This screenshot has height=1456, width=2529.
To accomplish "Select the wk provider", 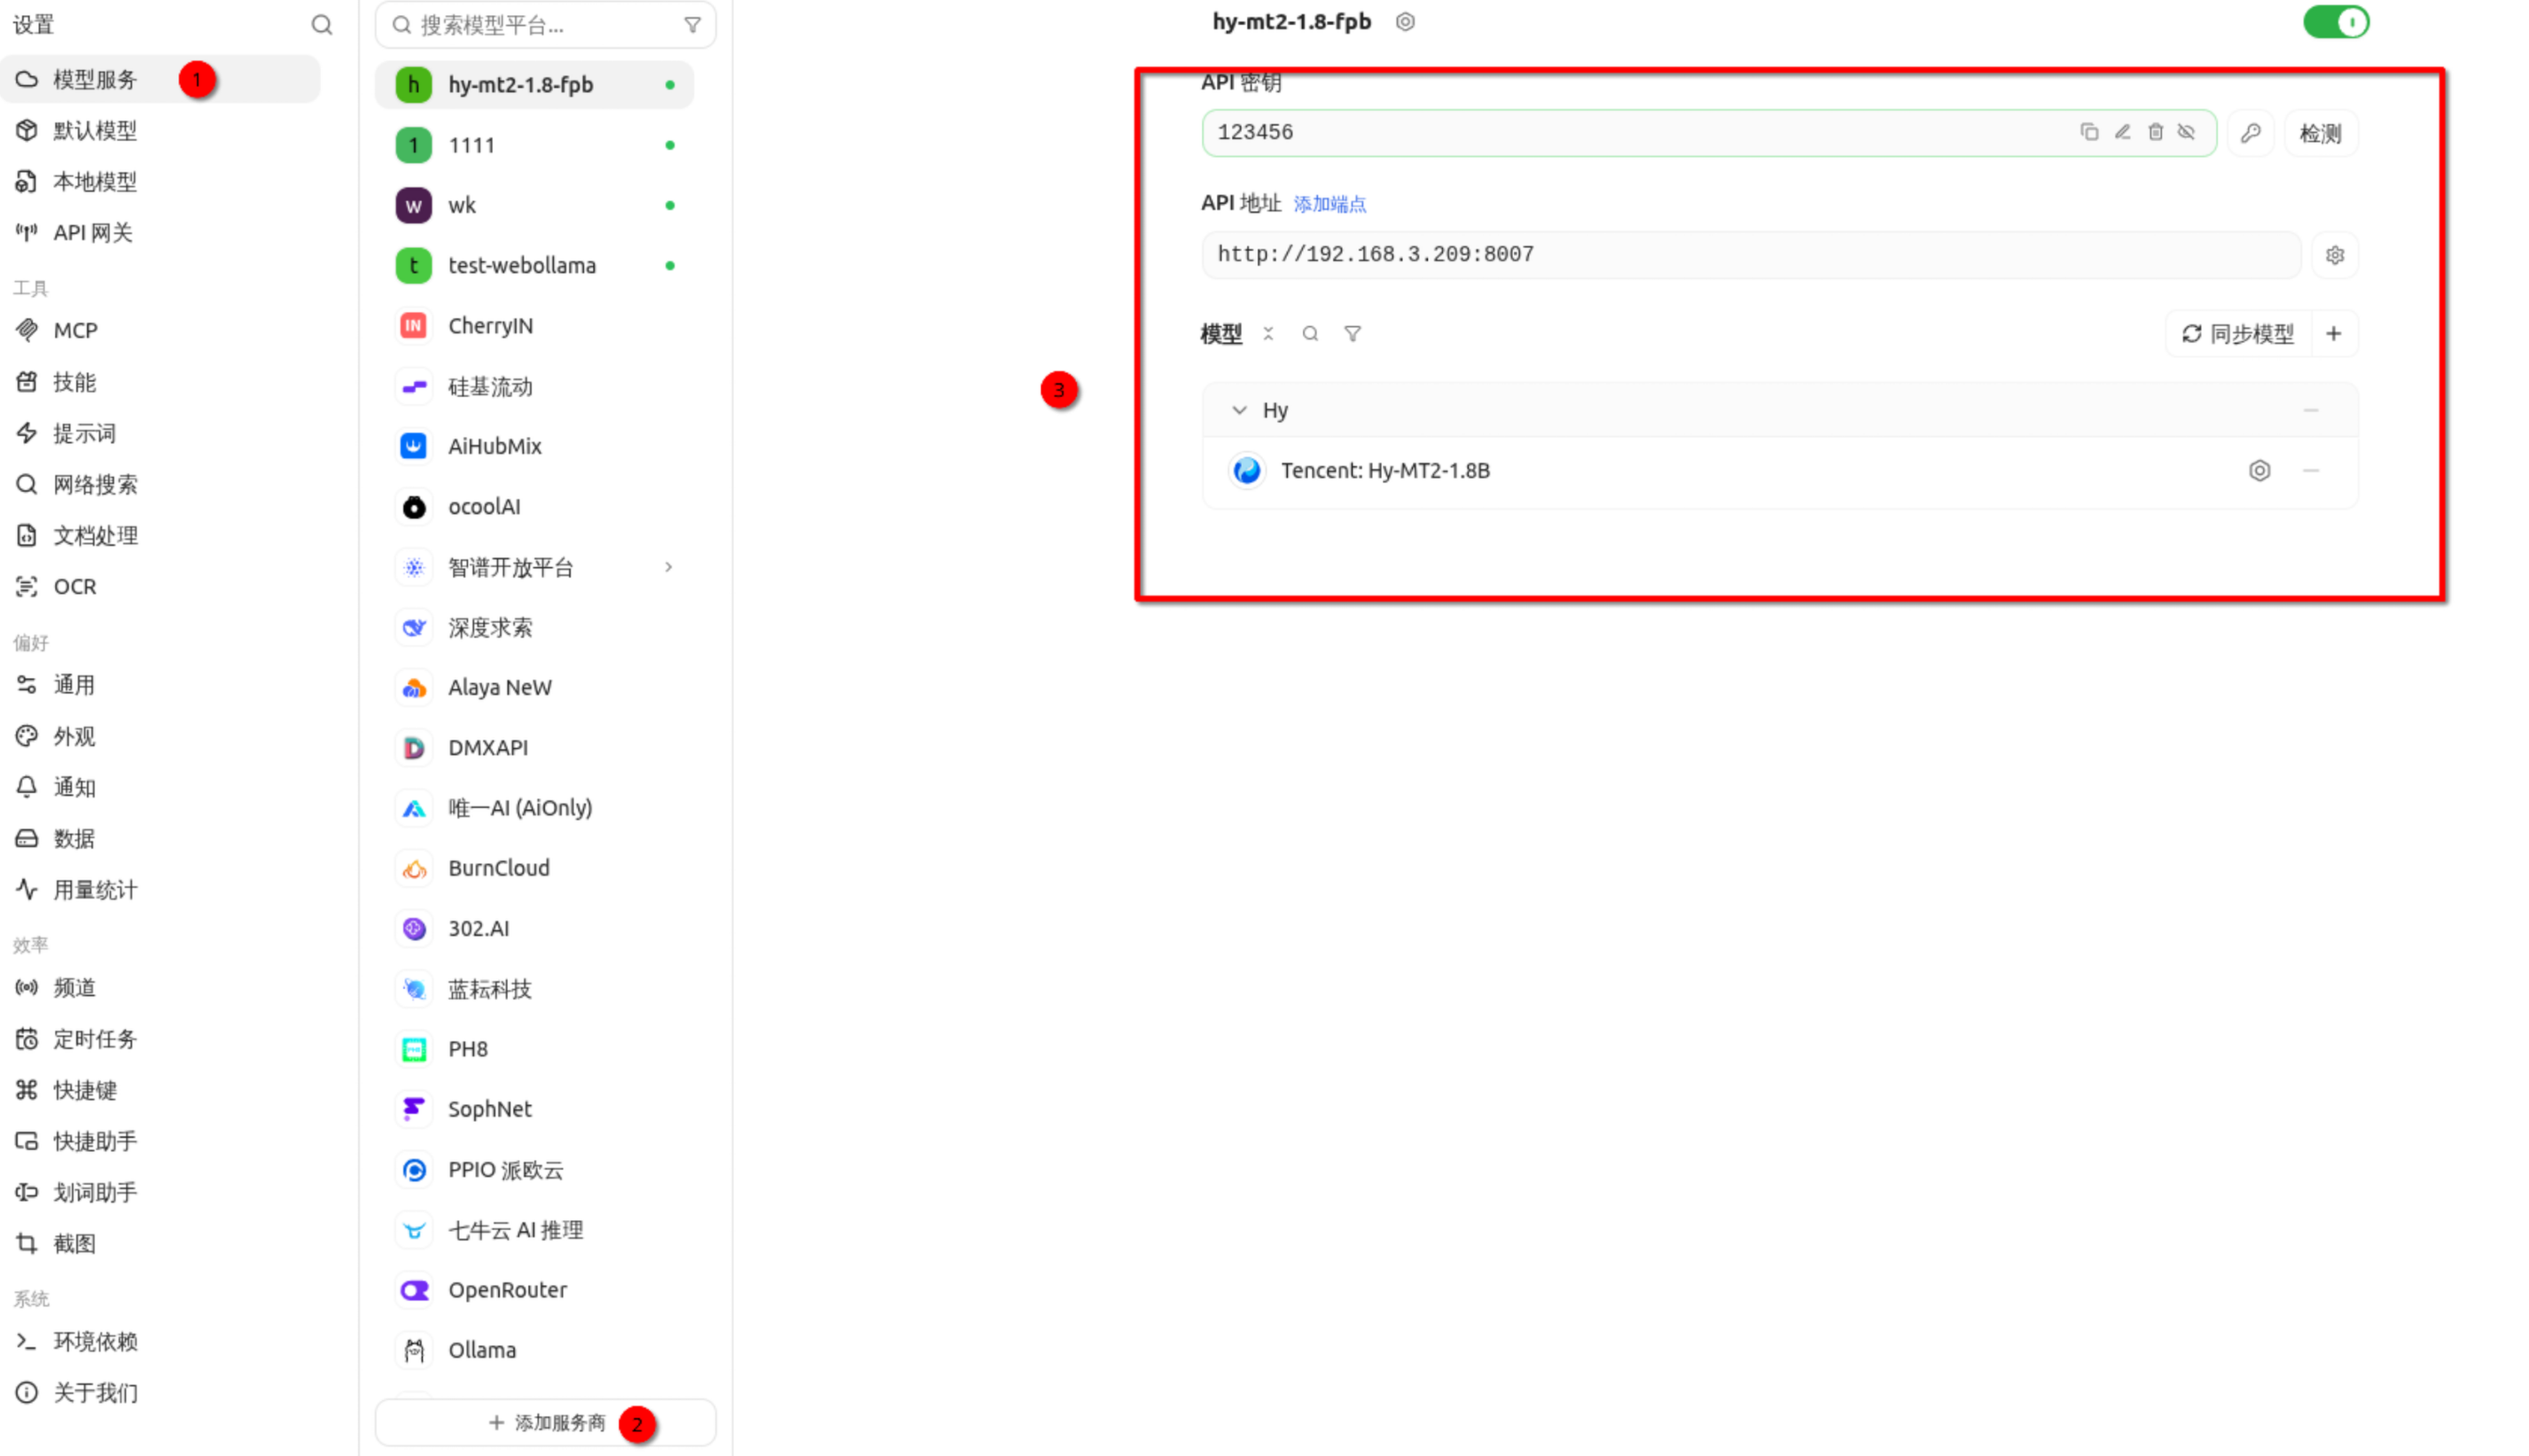I will click(x=535, y=206).
